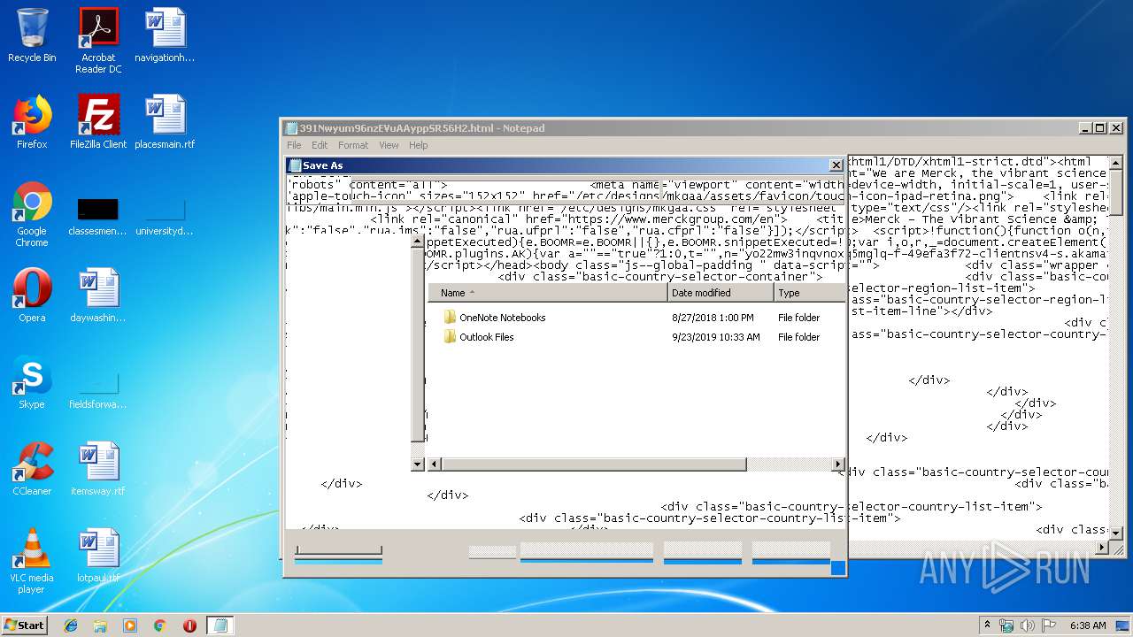Select the daywashin... Word document
1133x637 pixels.
point(97,295)
